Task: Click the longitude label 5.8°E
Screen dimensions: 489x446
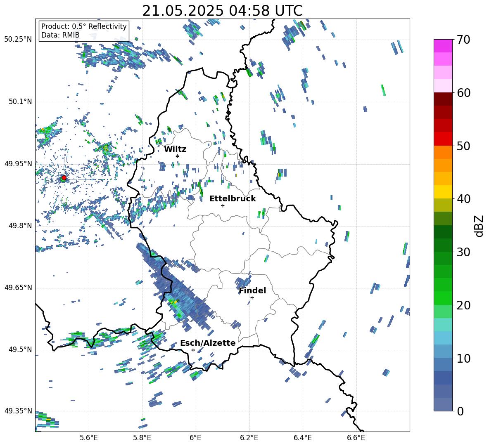Action: 142,438
